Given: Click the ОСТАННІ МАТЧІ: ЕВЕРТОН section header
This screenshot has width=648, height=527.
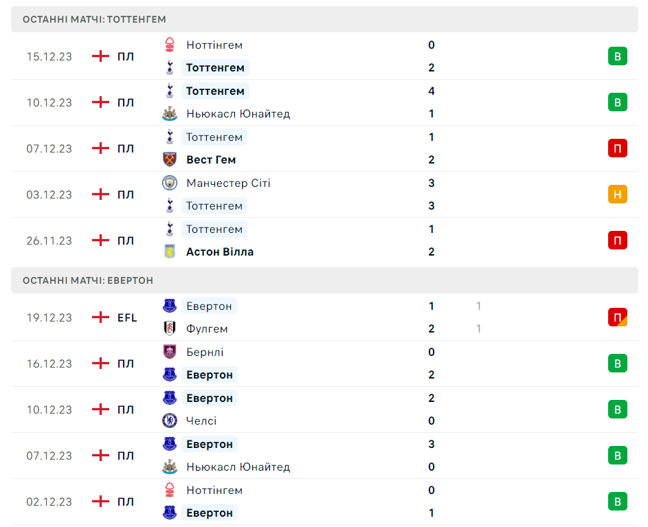Looking at the screenshot, I should [88, 280].
